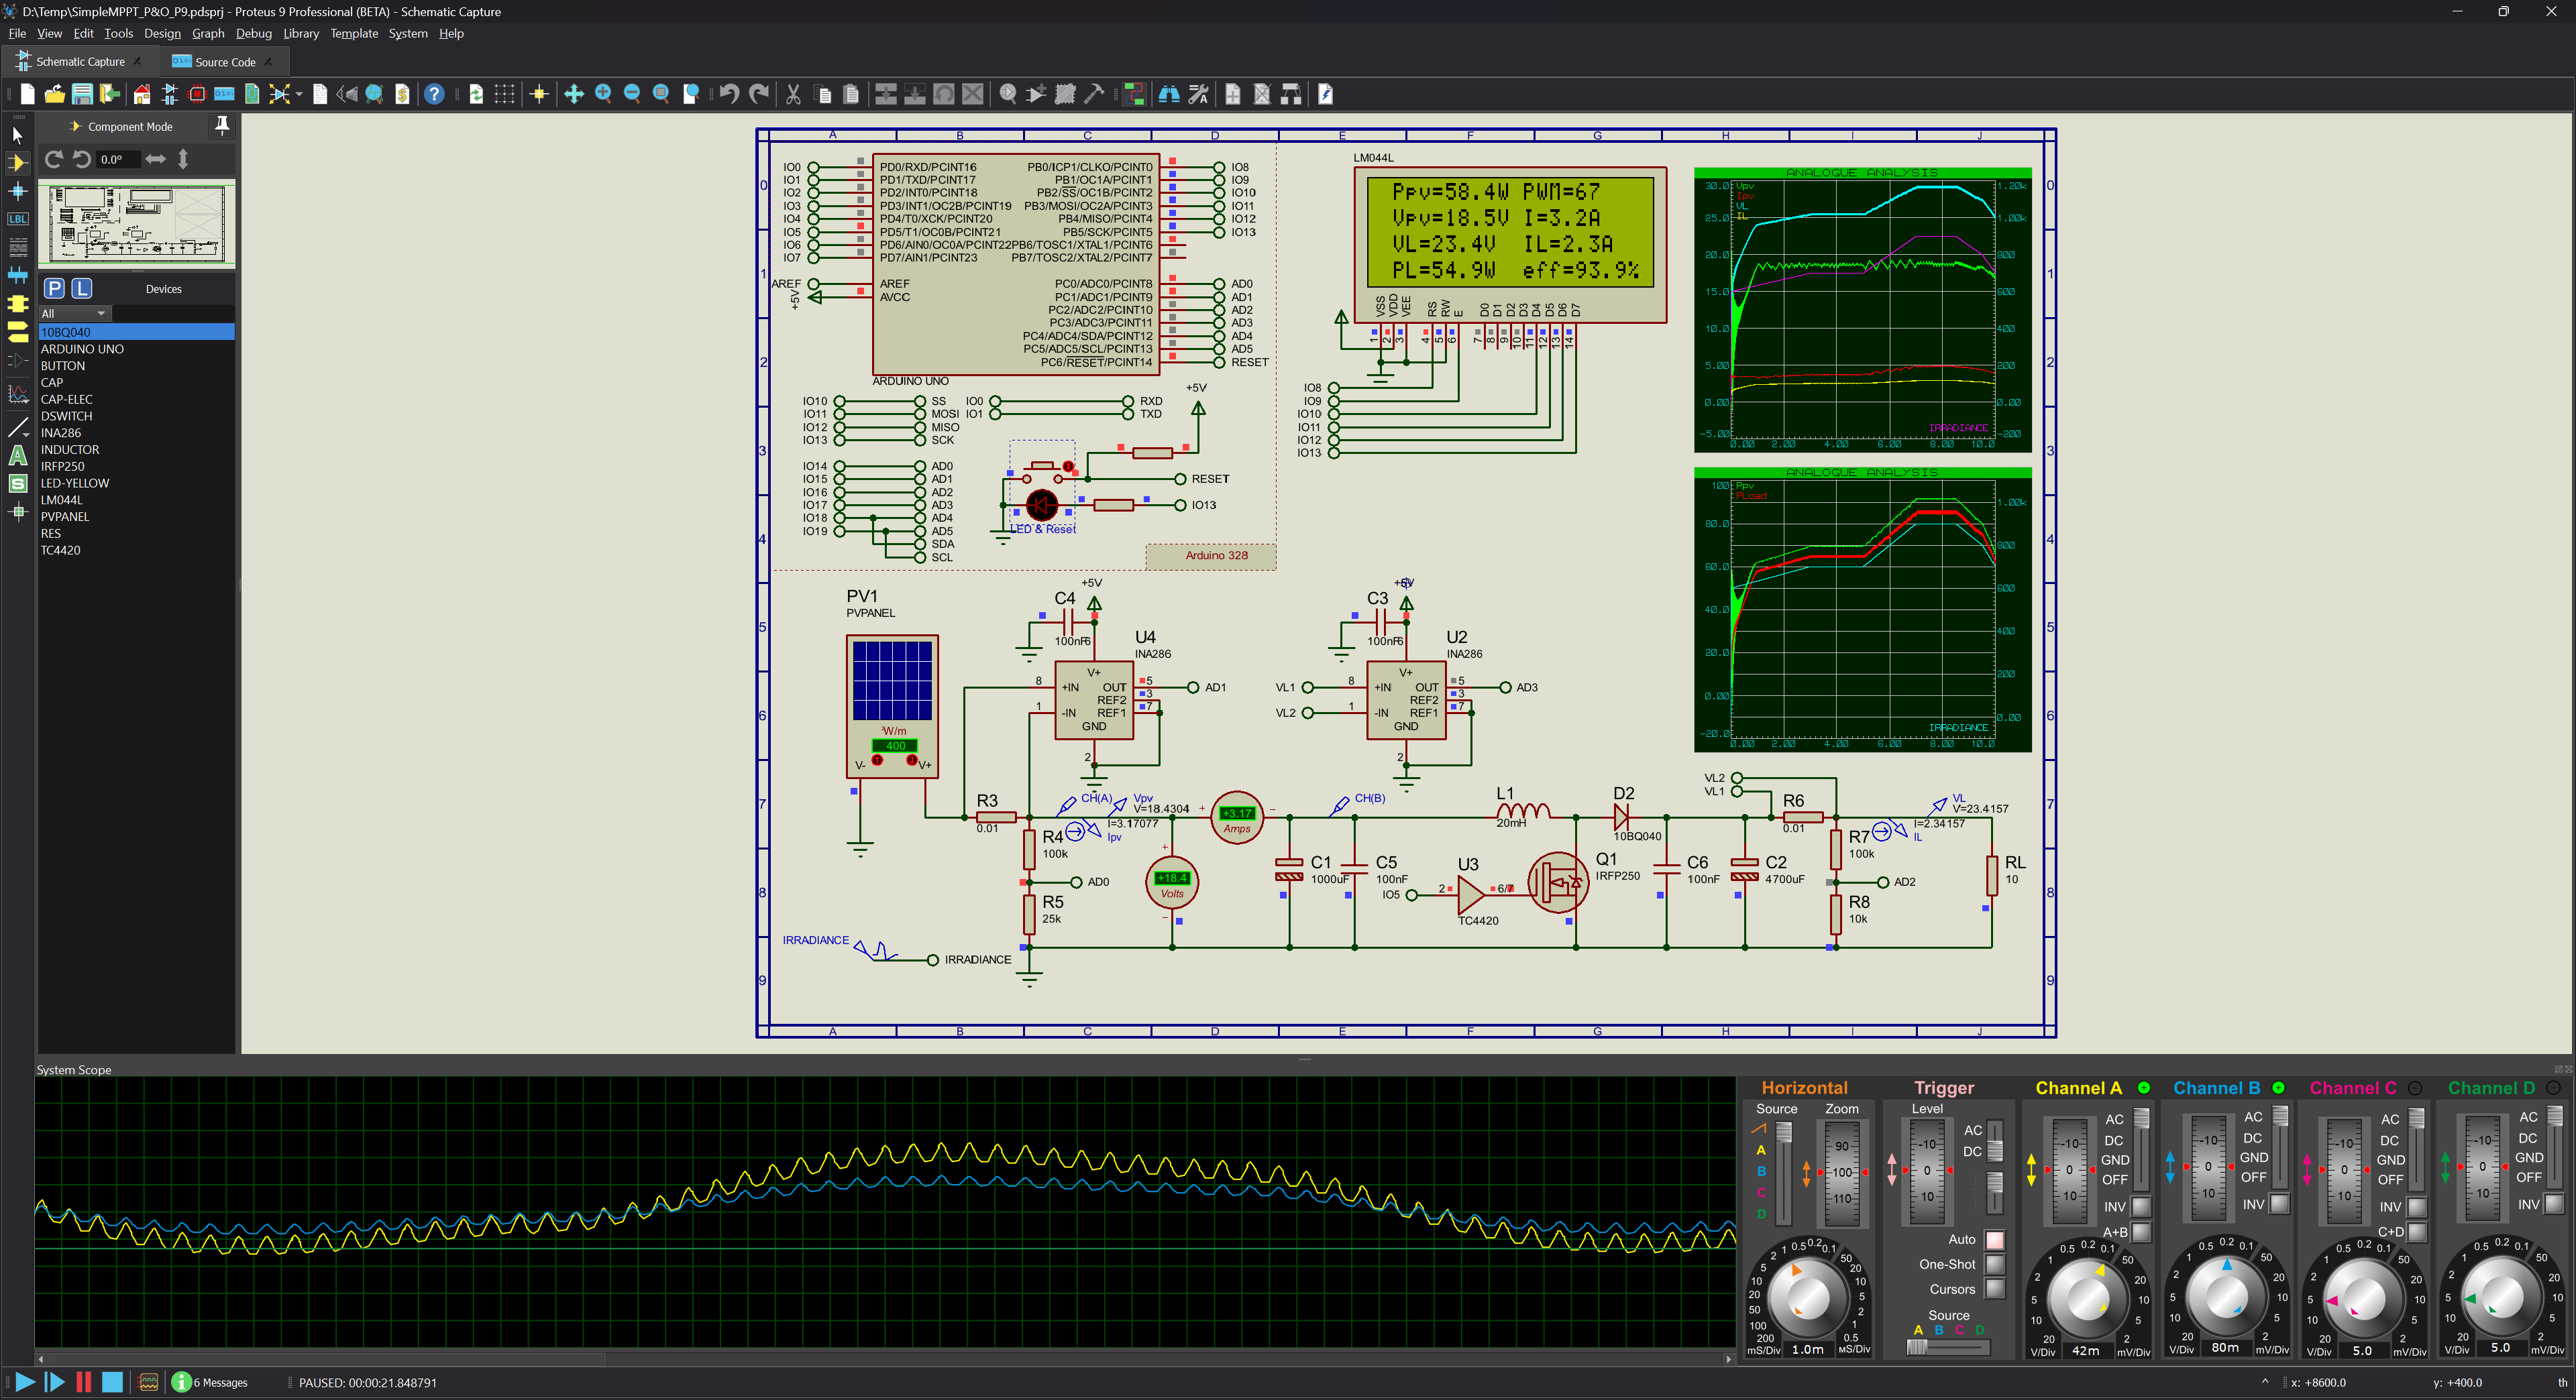Click the Pick Devices P button
The image size is (2576, 1400).
pyautogui.click(x=55, y=289)
